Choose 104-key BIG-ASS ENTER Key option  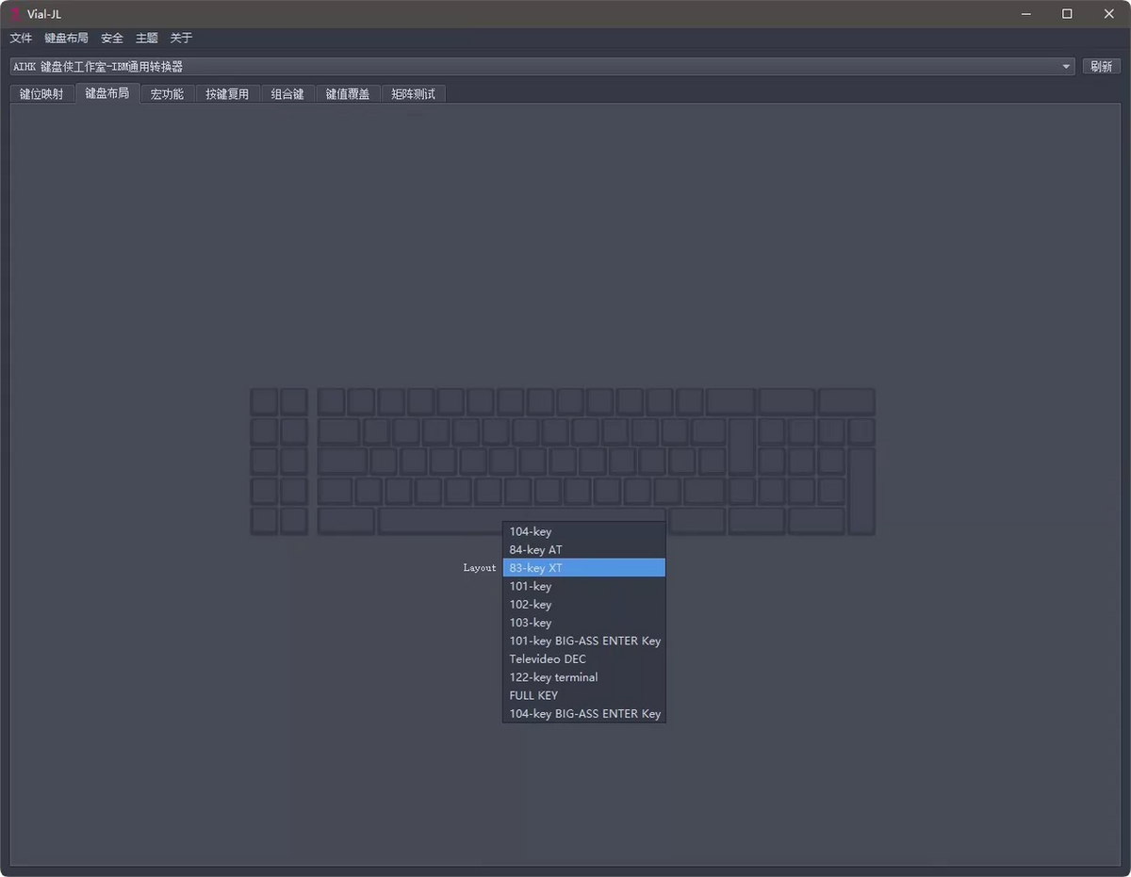coord(583,713)
